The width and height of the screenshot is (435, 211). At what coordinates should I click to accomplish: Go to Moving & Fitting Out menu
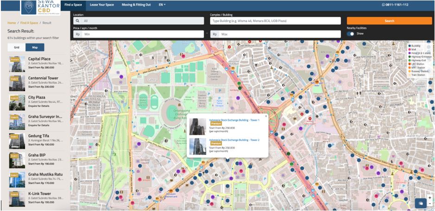pos(136,5)
